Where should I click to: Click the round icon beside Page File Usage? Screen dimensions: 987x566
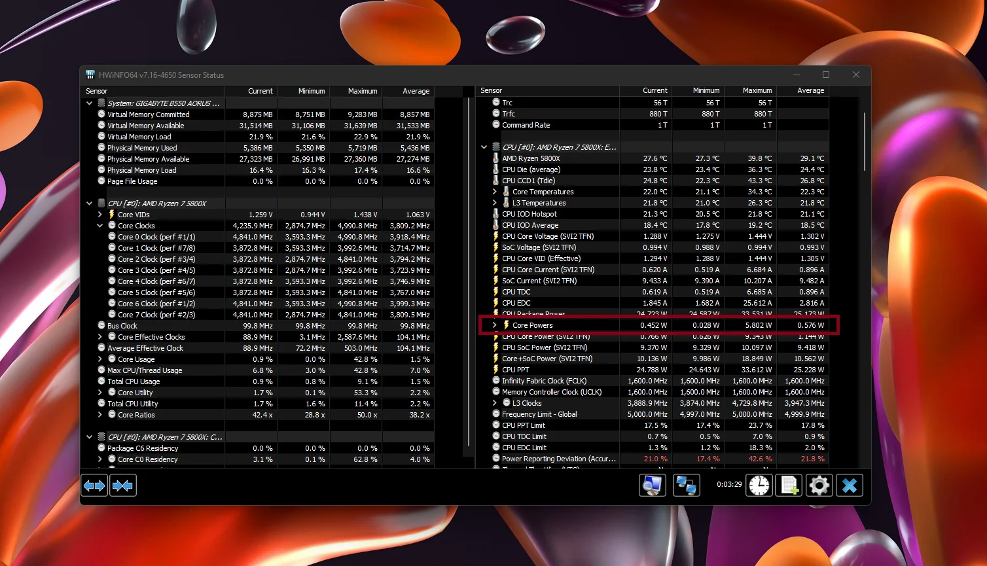click(101, 181)
